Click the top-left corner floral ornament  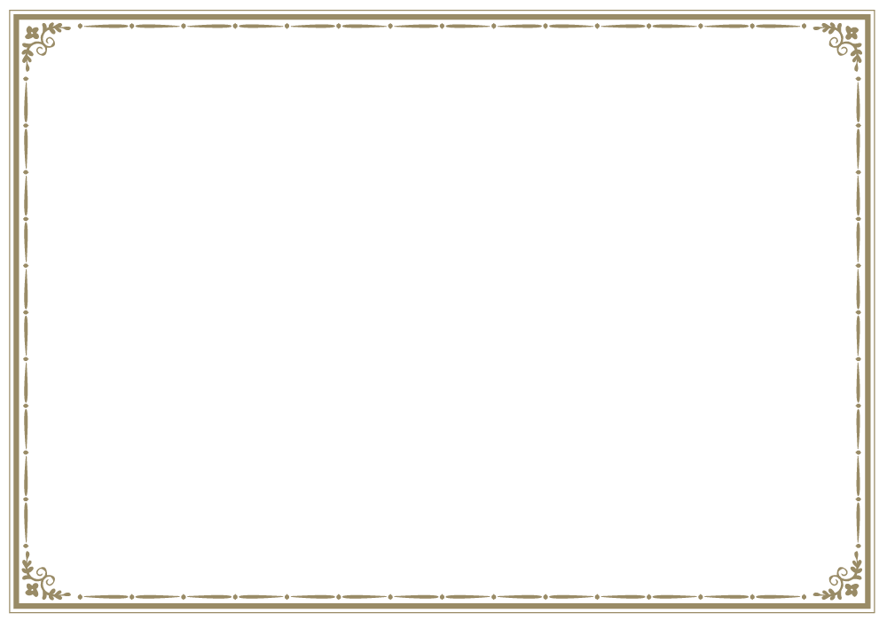coord(34,34)
